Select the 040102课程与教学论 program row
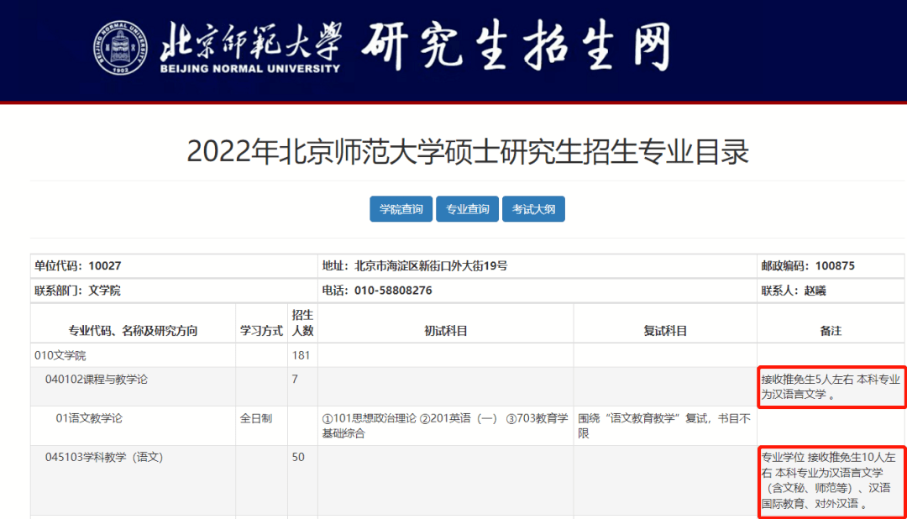 coord(95,380)
